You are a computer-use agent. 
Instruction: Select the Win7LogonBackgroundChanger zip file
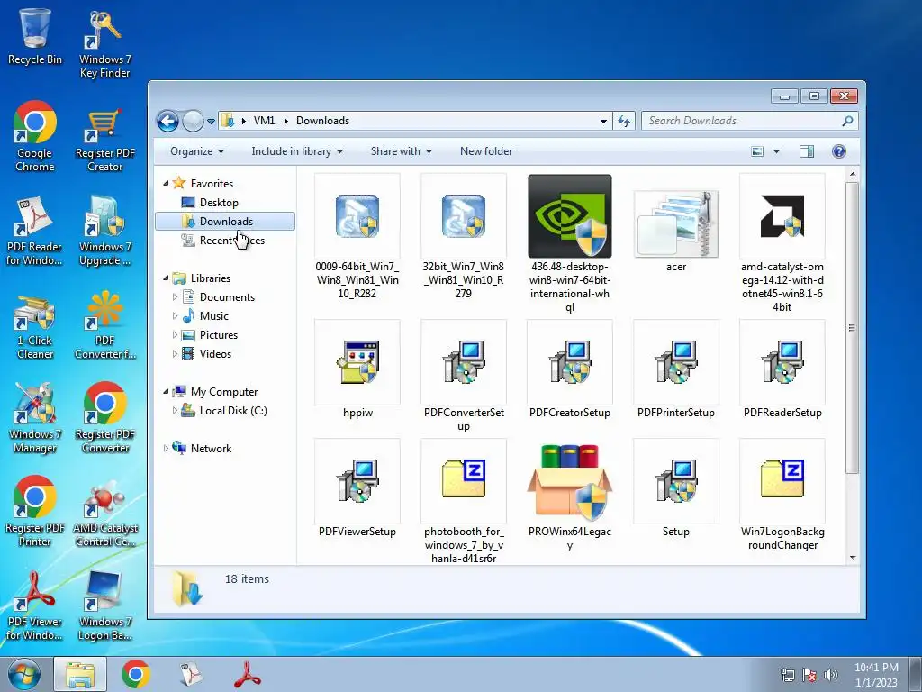[x=782, y=496]
